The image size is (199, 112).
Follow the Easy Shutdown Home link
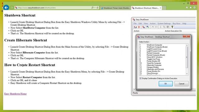tap(16, 94)
